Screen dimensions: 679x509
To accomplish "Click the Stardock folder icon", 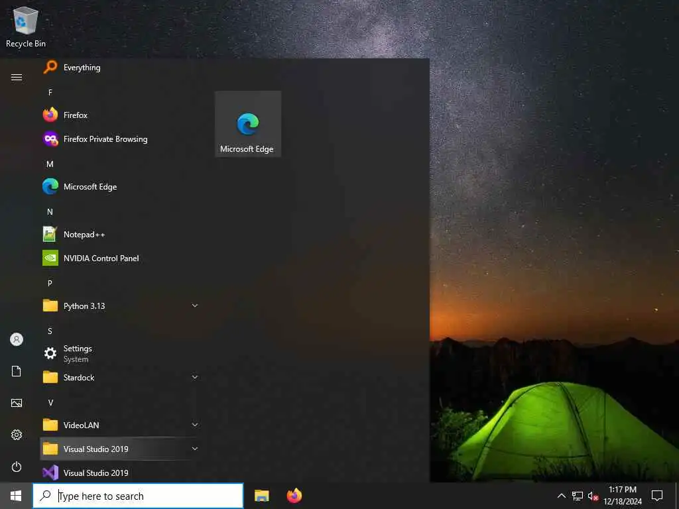I will tap(50, 377).
